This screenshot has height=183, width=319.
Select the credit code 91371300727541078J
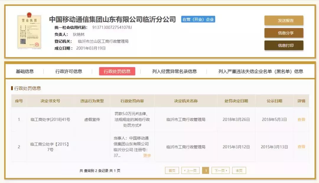coord(112,27)
